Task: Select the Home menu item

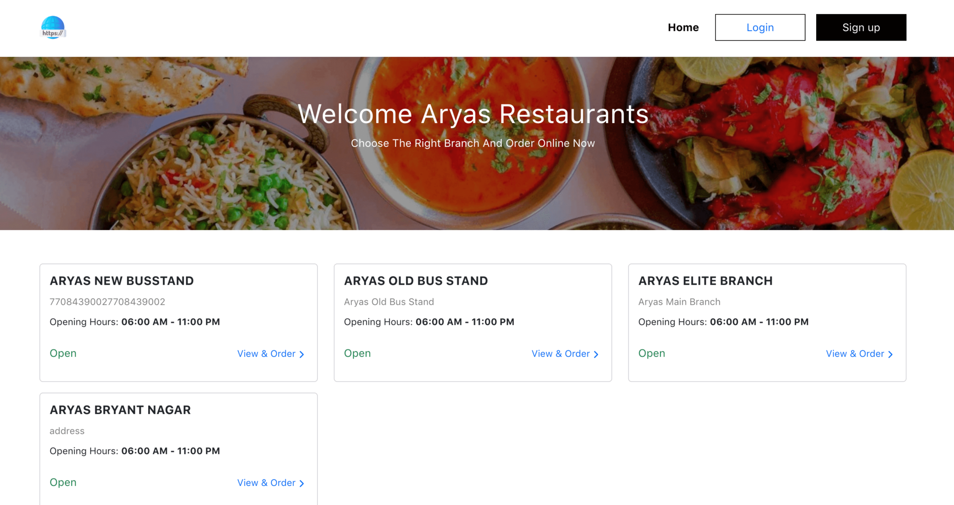Action: tap(683, 27)
